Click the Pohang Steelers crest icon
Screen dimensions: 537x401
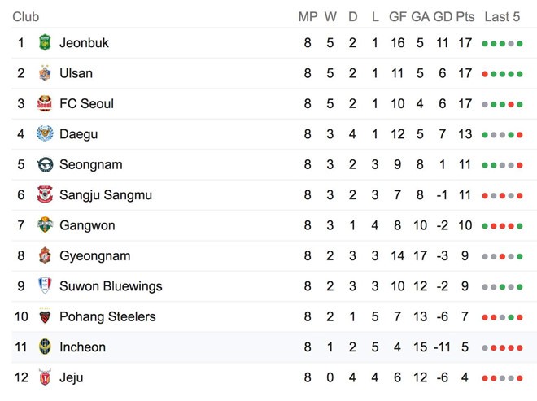(45, 316)
